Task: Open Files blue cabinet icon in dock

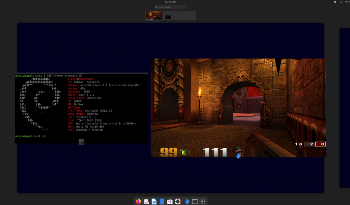Action: [162, 202]
